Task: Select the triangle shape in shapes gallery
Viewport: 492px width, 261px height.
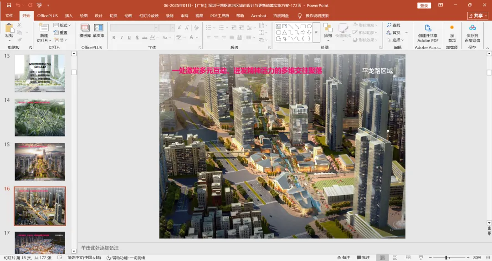Action: pyautogui.click(x=285, y=33)
